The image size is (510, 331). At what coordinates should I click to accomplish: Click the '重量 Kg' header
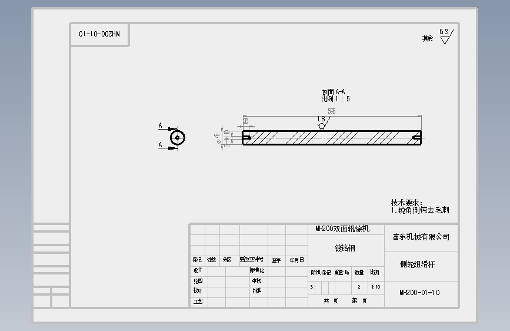pyautogui.click(x=342, y=272)
